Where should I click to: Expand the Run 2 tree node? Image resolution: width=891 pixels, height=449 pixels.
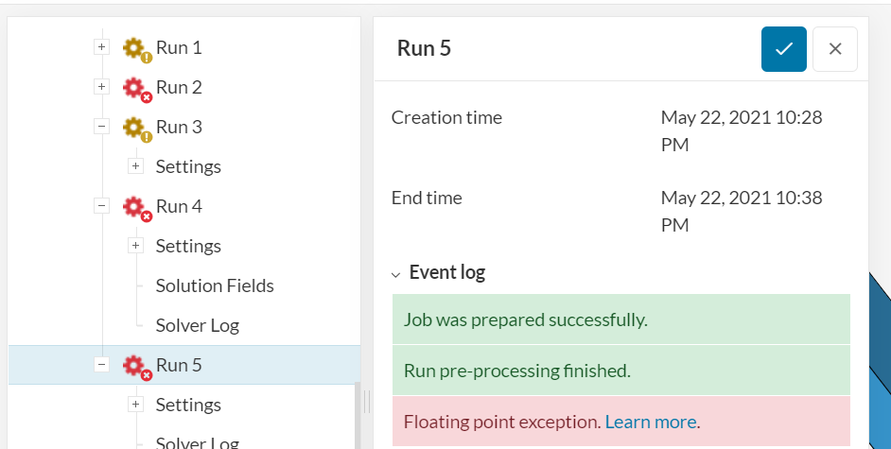(x=101, y=87)
